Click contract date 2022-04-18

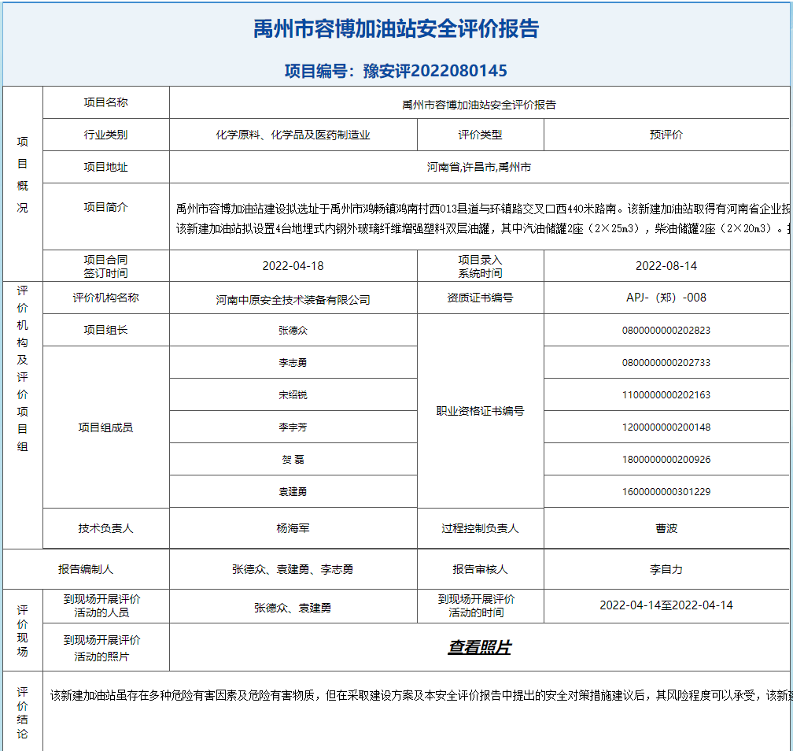coord(293,266)
